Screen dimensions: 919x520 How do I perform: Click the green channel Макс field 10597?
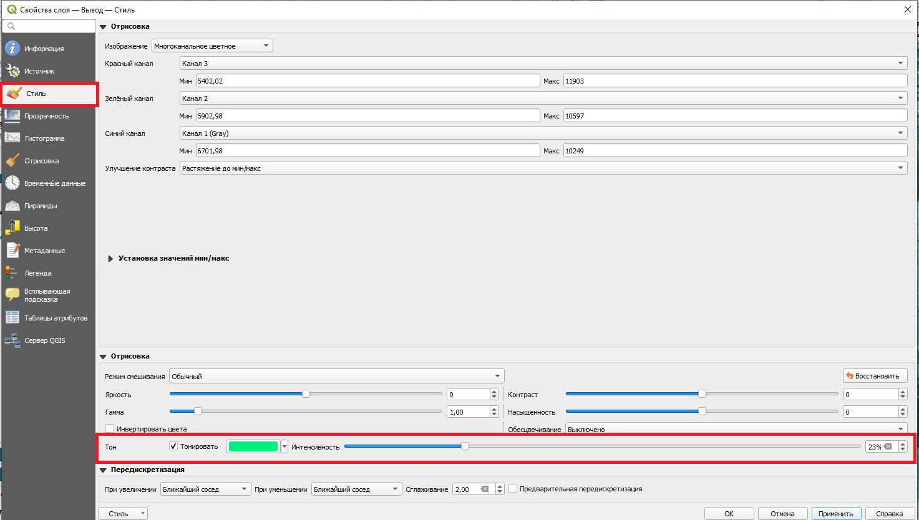[x=735, y=115]
